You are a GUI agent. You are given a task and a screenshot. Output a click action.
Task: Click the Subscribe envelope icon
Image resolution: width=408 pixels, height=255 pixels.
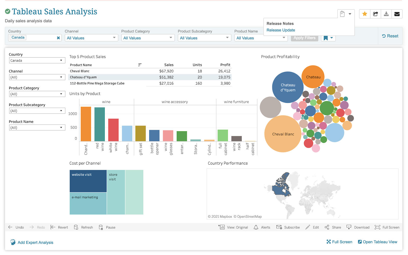[x=279, y=227]
